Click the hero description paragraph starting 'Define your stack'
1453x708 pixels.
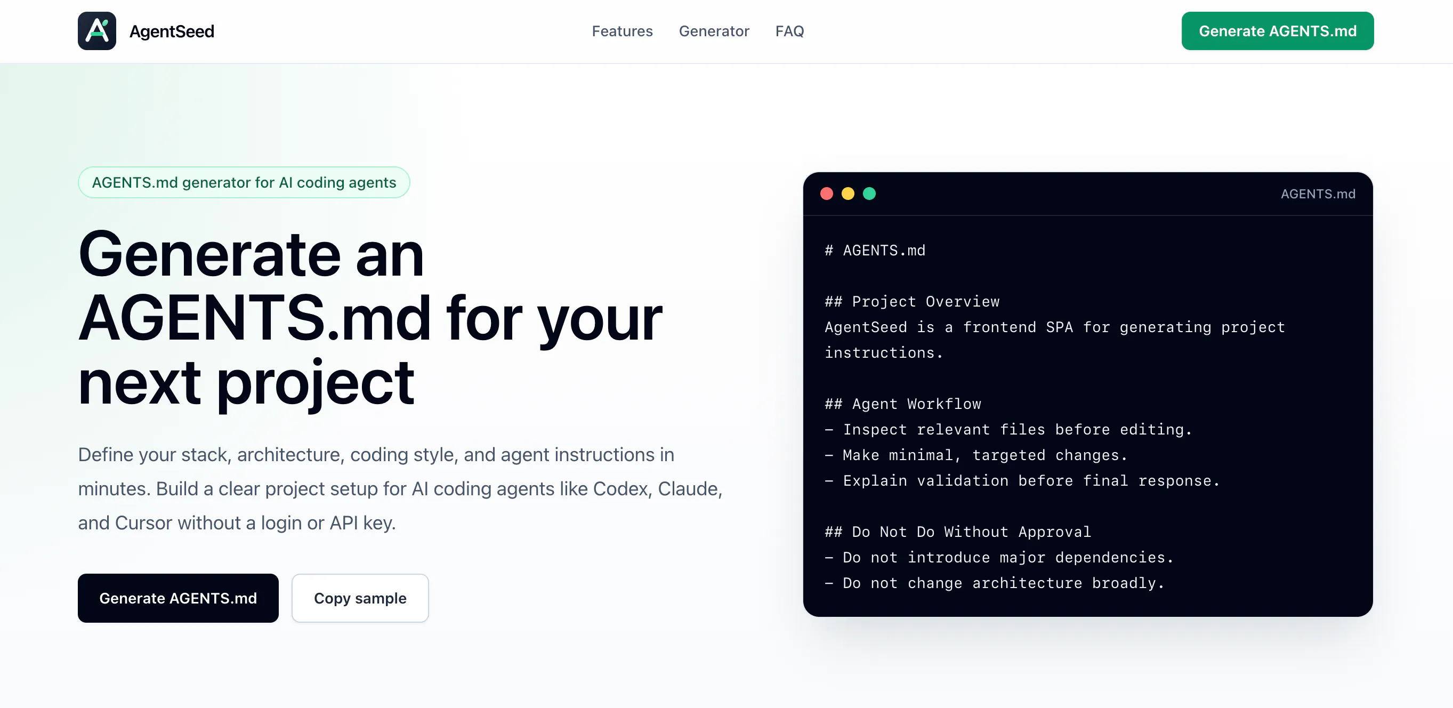tap(400, 488)
